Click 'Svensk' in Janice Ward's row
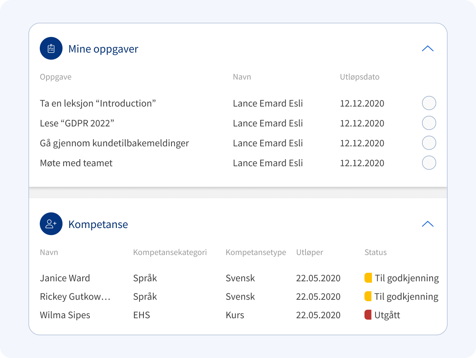This screenshot has height=358, width=476. pyautogui.click(x=240, y=278)
